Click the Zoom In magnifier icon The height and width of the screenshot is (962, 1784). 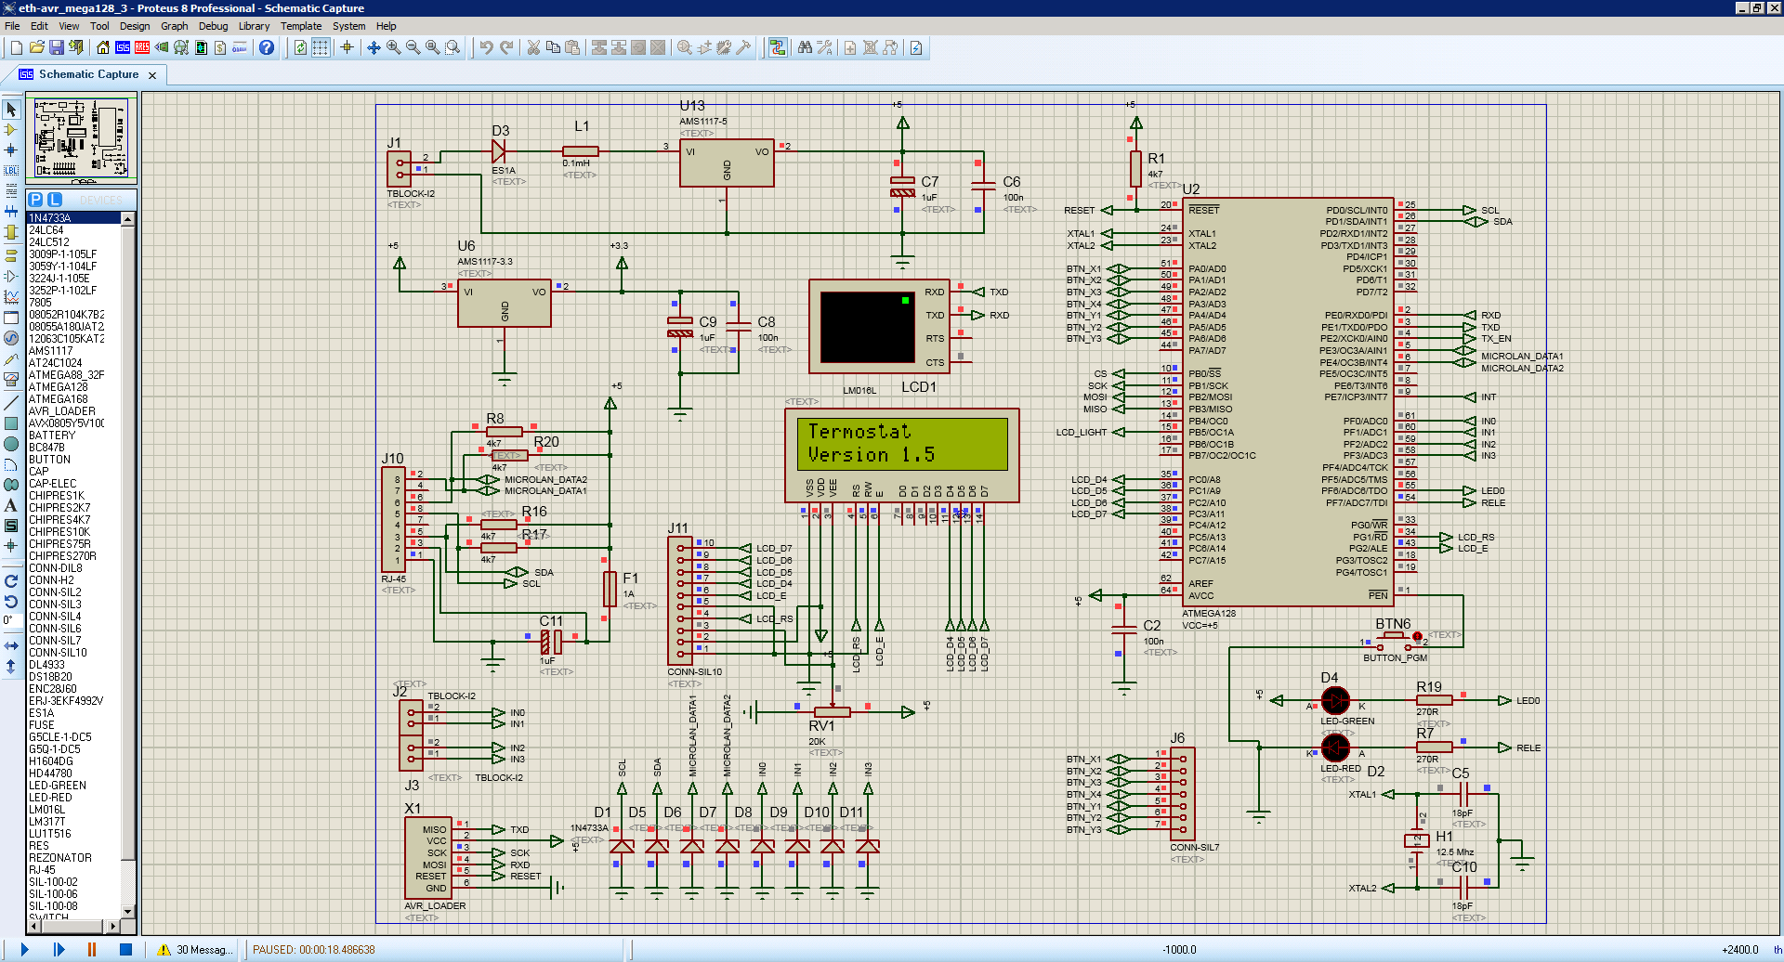(x=393, y=47)
